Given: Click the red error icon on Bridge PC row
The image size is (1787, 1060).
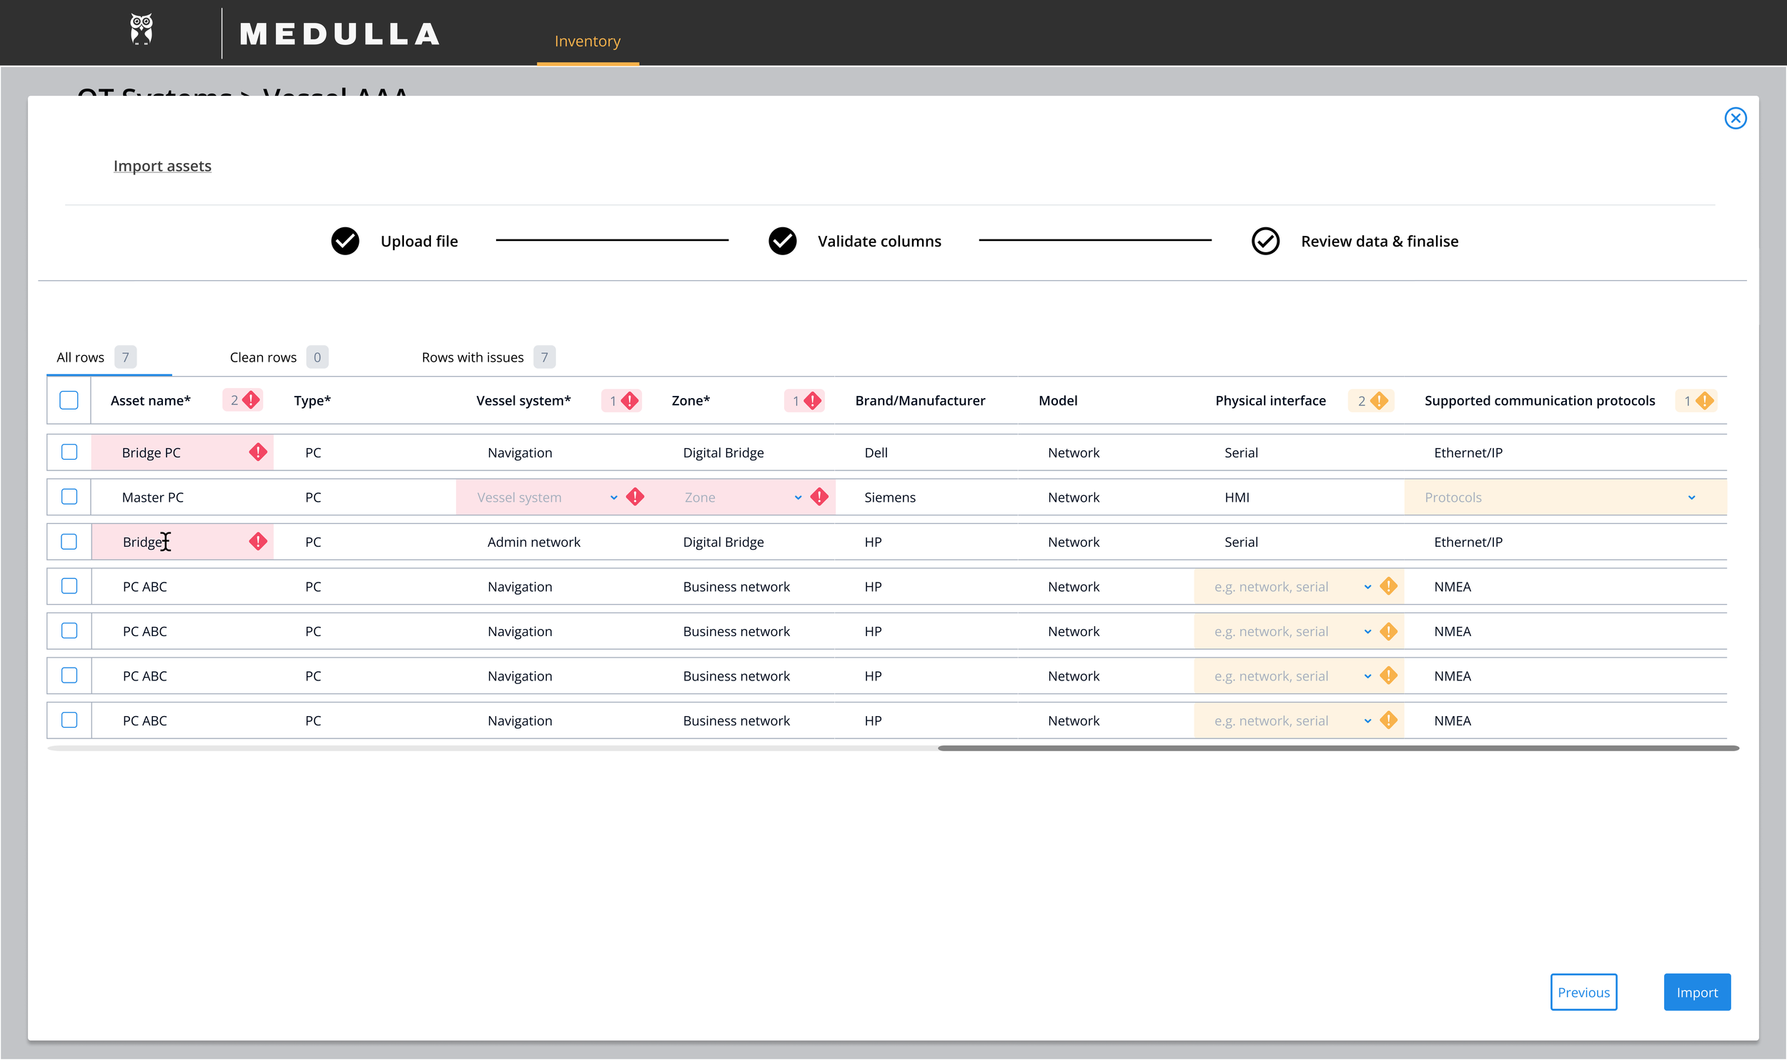Looking at the screenshot, I should 258,452.
